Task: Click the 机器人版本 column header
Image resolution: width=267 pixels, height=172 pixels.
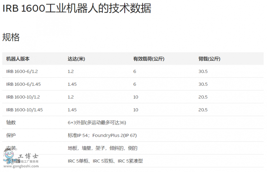Action: 18,59
